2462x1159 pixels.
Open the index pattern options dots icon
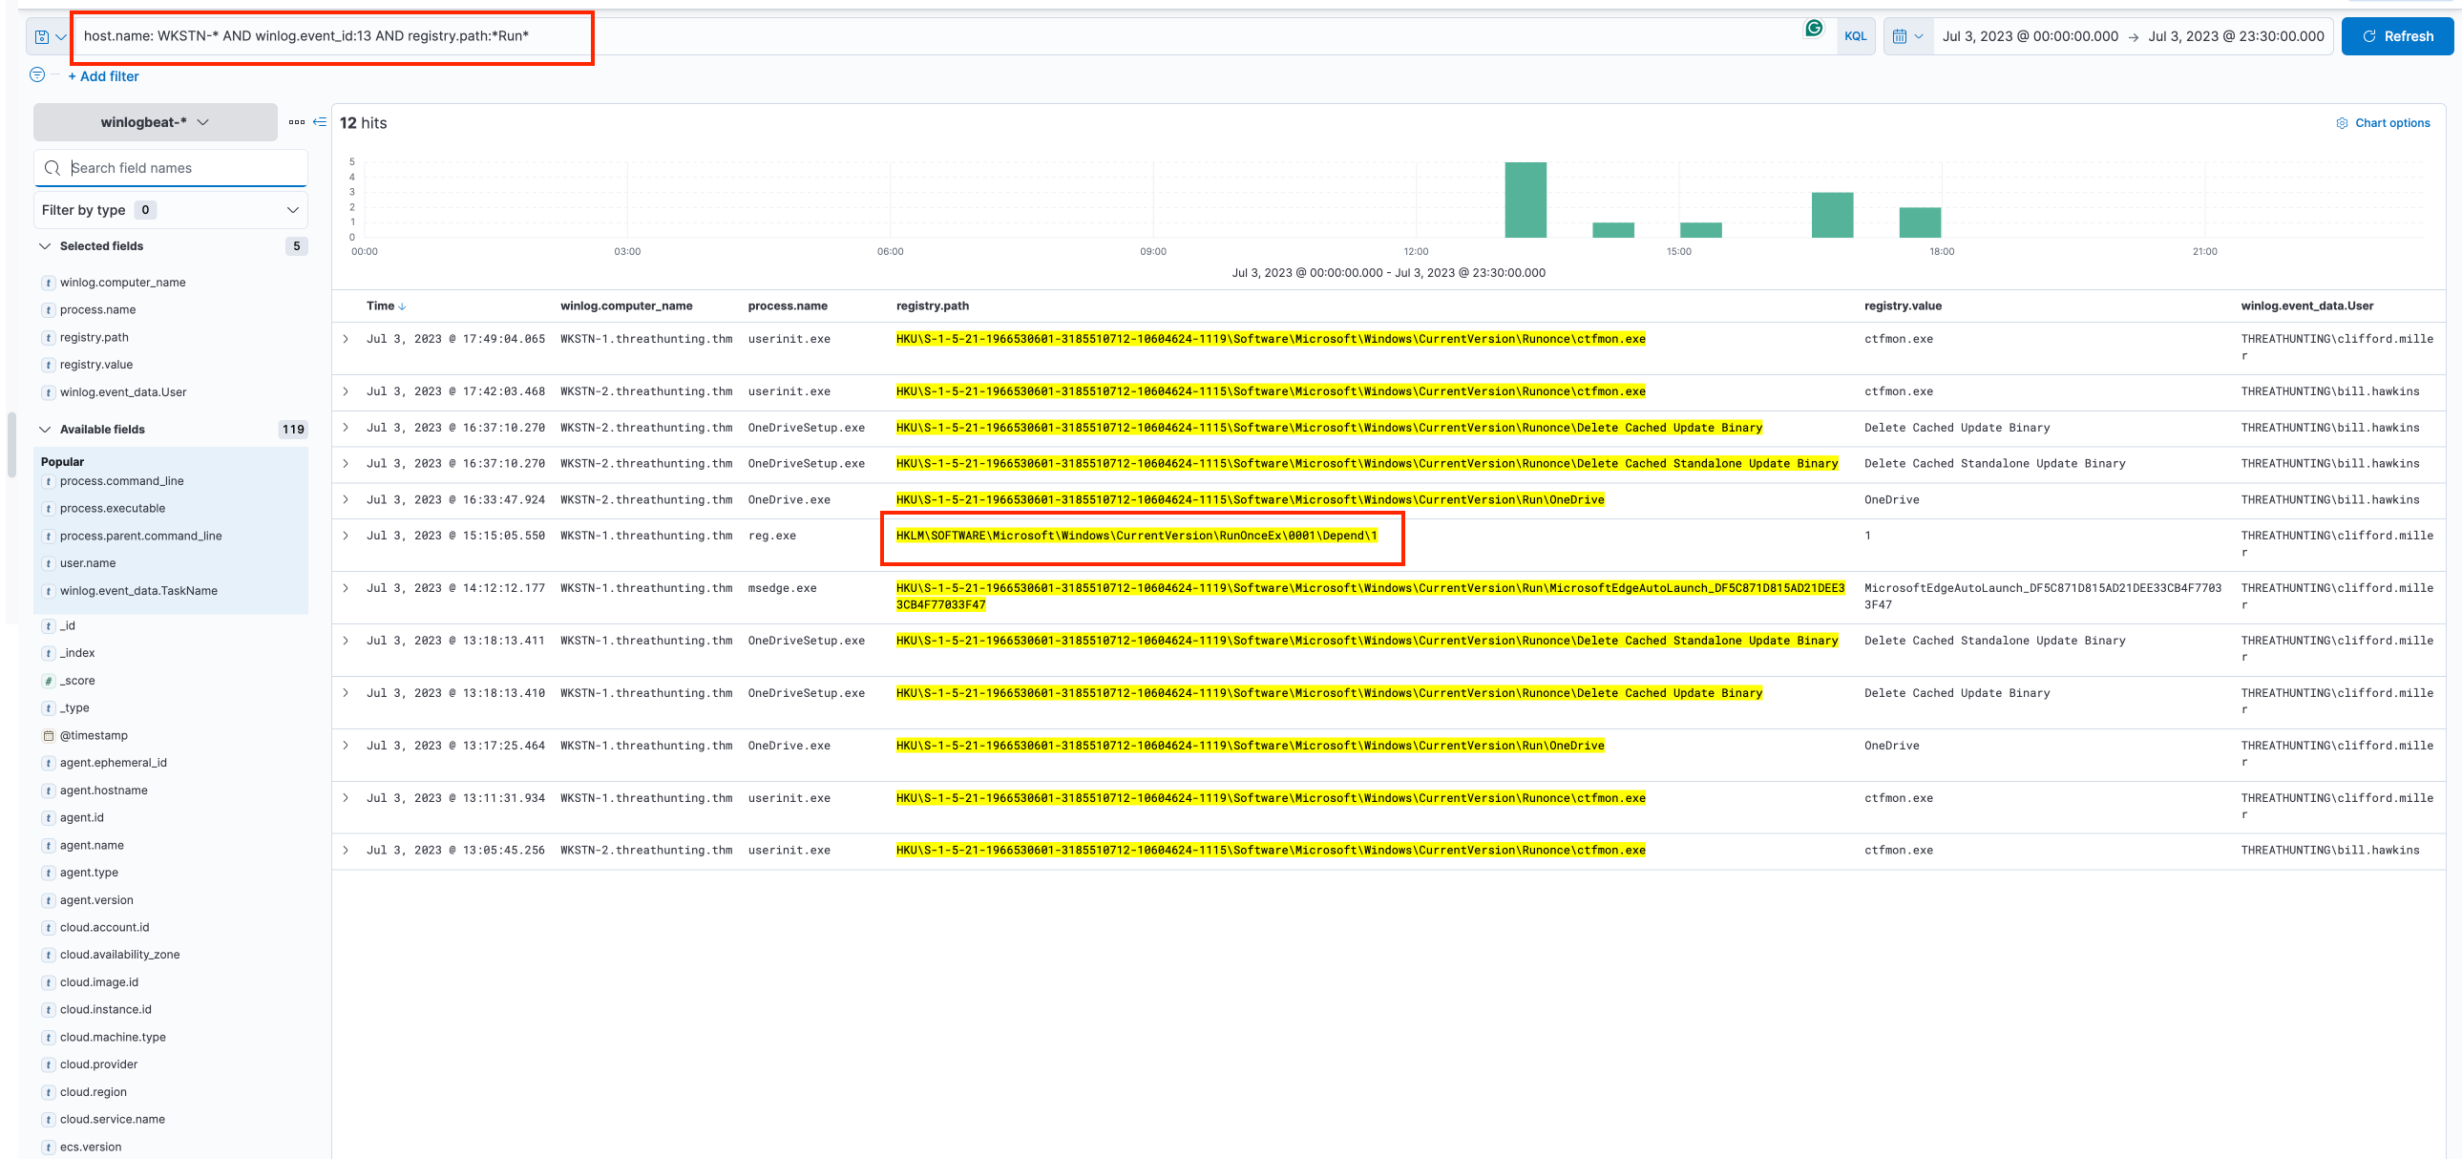(296, 122)
